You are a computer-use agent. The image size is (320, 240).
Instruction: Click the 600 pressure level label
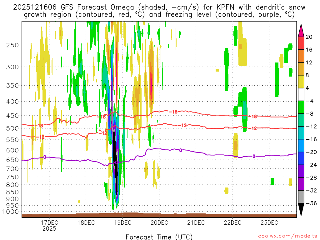[x=12, y=150]
